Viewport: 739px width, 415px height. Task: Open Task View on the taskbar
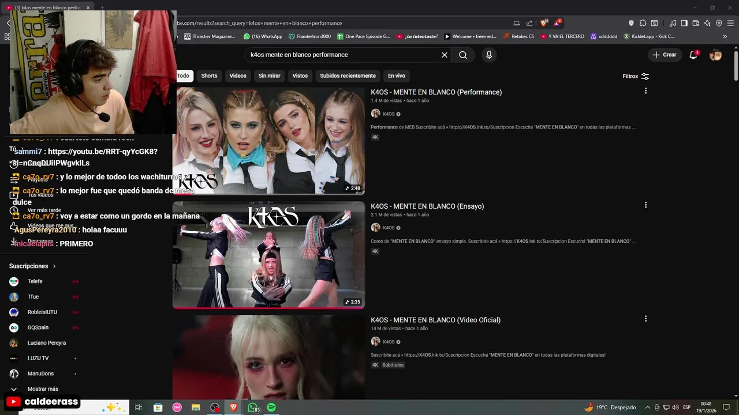pyautogui.click(x=139, y=408)
